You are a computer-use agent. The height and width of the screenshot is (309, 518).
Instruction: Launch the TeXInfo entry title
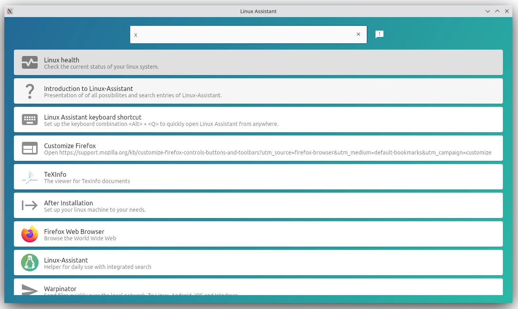point(55,174)
